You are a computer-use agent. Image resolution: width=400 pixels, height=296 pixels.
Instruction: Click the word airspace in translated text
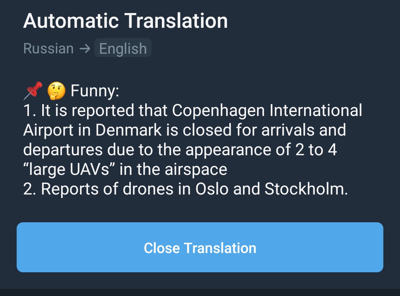(196, 170)
